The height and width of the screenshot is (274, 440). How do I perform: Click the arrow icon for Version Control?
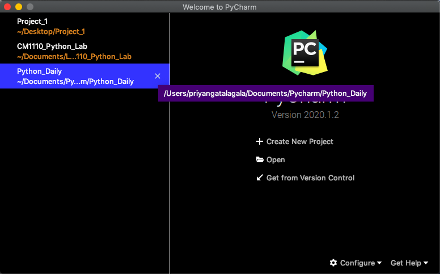[x=260, y=178]
